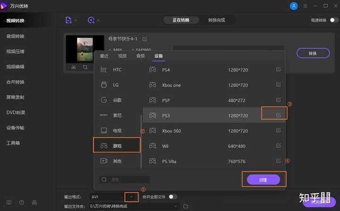Image resolution: width=340 pixels, height=211 pixels.
Task: Edit PS Vita preset settings icon
Action: click(x=279, y=161)
